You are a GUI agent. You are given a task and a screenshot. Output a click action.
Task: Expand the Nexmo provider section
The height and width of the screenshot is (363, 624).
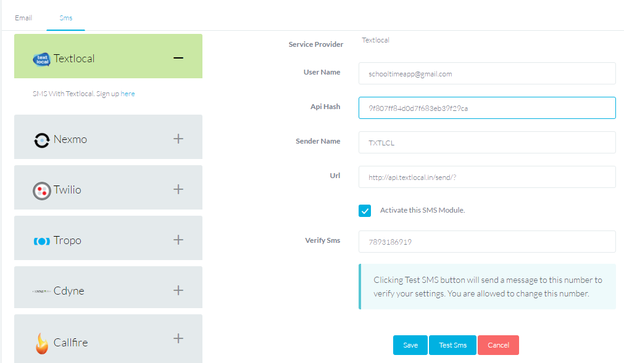tap(178, 139)
